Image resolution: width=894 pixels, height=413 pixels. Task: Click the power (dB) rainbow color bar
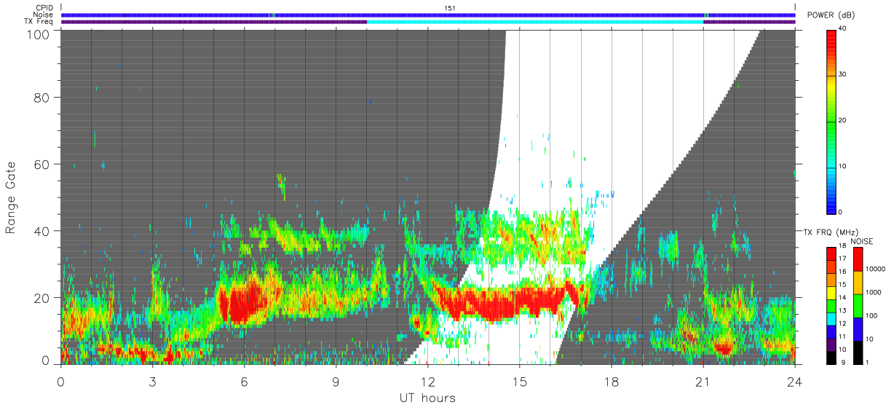pyautogui.click(x=832, y=121)
